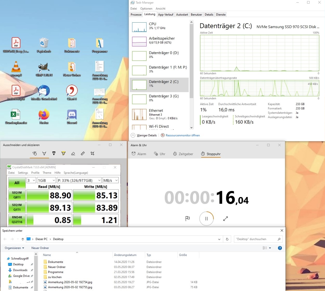Select Google Drive in the sidebar
325x291 pixels.
[21, 276]
